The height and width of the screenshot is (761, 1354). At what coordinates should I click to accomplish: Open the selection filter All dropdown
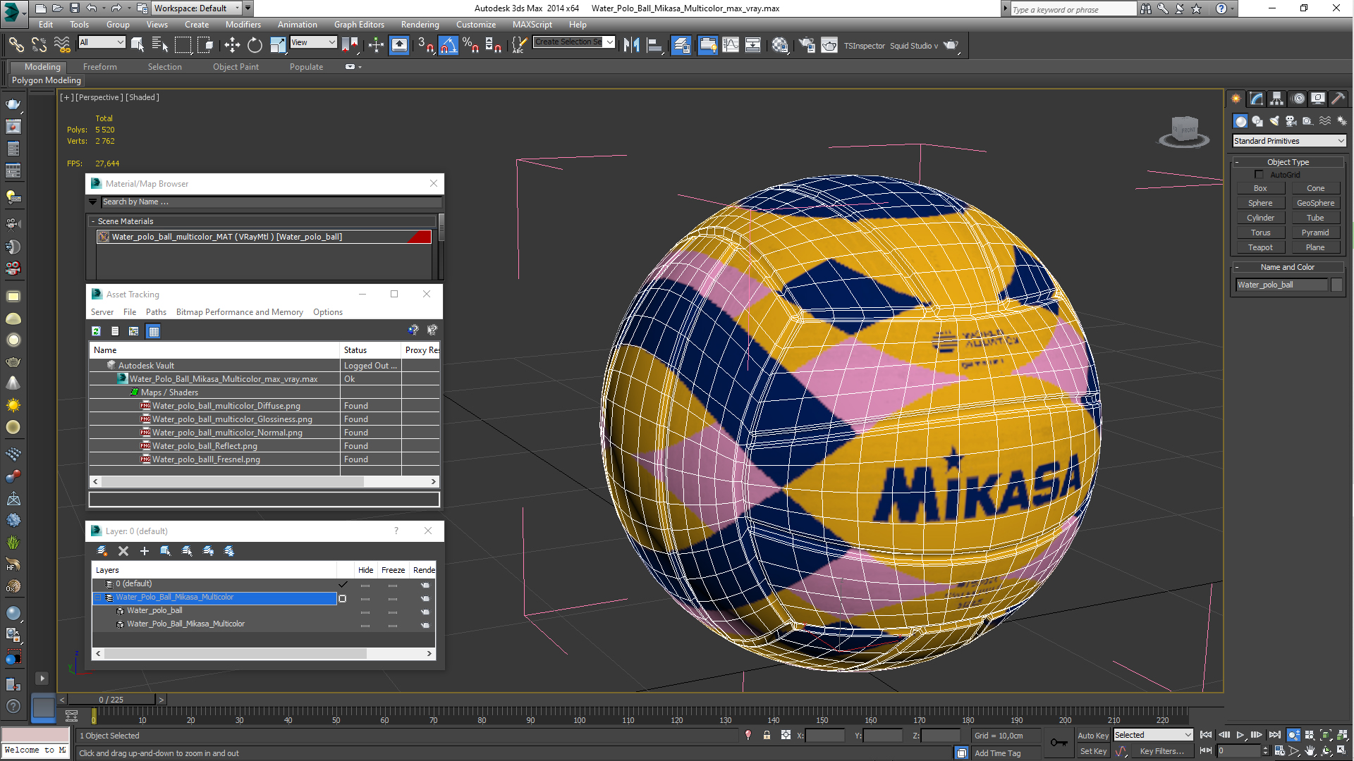(102, 42)
